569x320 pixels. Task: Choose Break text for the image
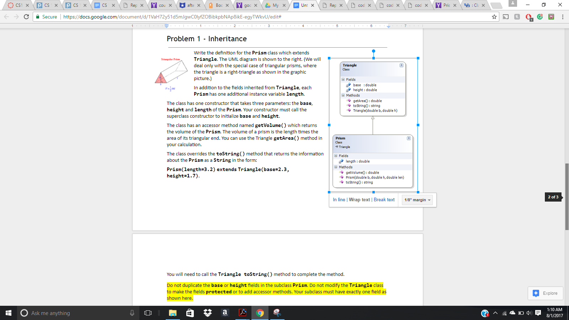(x=384, y=200)
